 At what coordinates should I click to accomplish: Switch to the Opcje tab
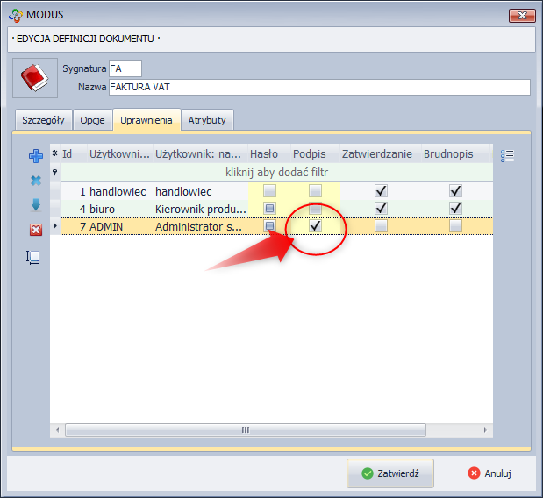92,120
